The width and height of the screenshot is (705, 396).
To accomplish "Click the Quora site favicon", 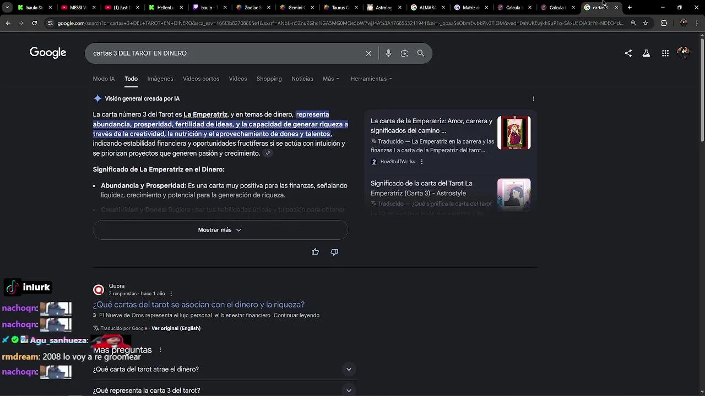I will (99, 290).
